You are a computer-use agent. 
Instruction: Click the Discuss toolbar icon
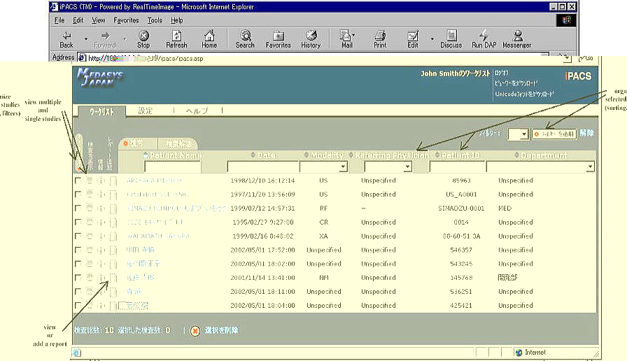click(451, 38)
